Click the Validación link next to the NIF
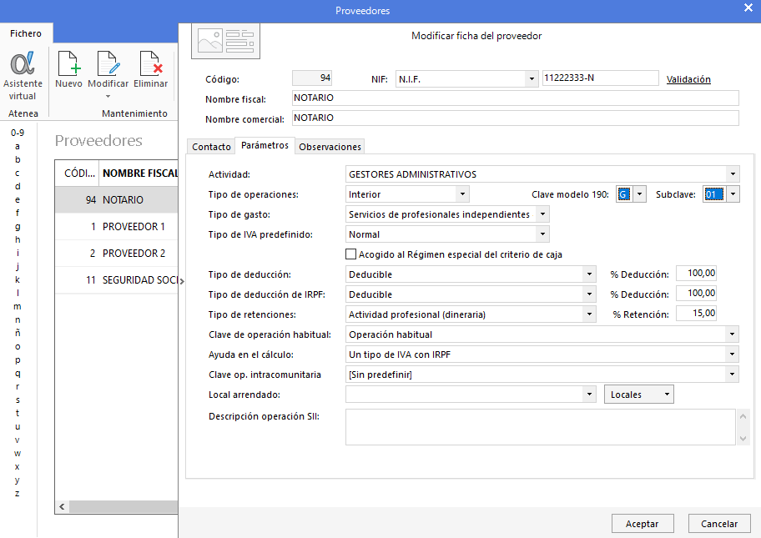 coord(688,78)
